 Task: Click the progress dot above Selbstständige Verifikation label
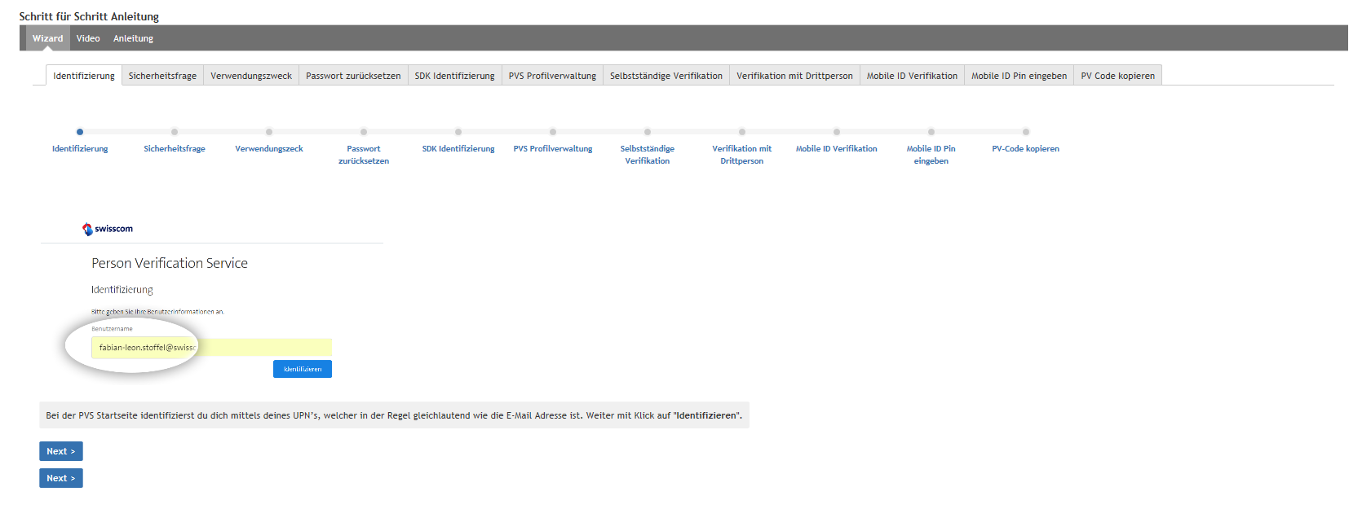pos(648,132)
